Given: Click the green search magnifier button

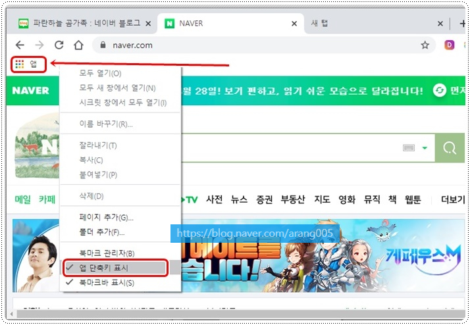Looking at the screenshot, I should pyautogui.click(x=450, y=148).
